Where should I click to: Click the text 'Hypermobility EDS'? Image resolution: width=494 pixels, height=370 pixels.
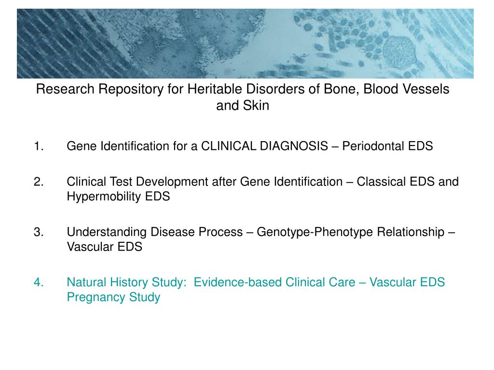click(118, 197)
